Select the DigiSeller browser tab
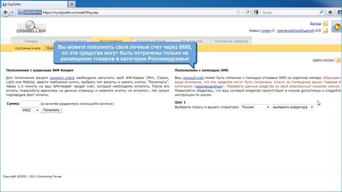Screen dimensions: 342x192 click(x=34, y=4)
